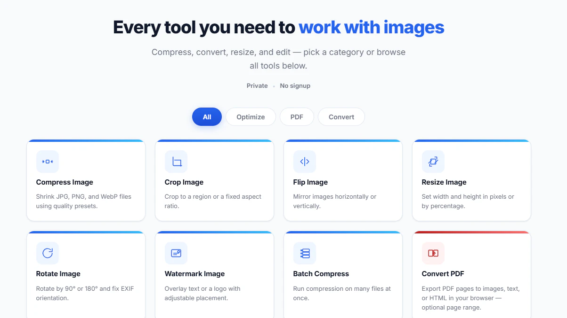Select the Rotate Image circular arrow icon
Viewport: 567px width, 318px height.
[48, 253]
